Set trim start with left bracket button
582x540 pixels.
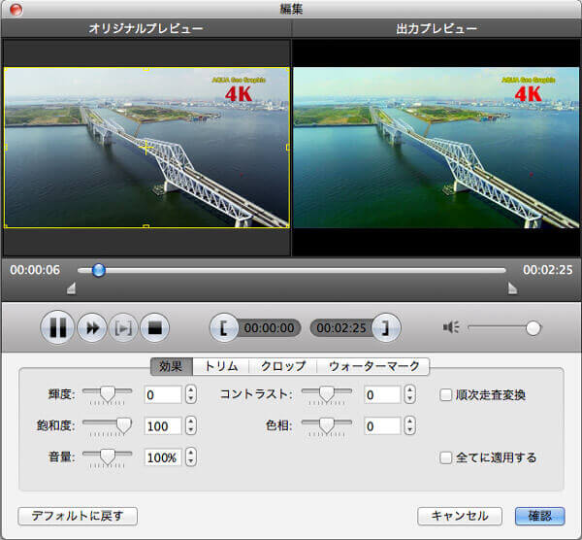pos(224,328)
